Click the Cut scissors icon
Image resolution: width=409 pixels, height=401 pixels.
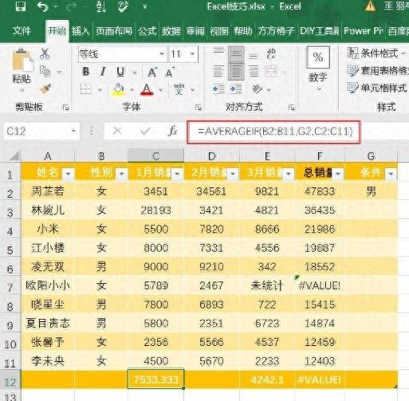45,53
